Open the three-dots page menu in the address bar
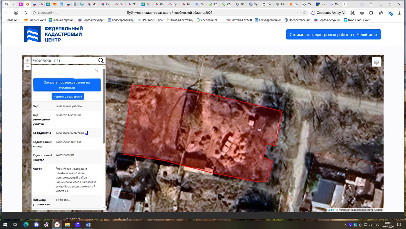 coord(299,13)
